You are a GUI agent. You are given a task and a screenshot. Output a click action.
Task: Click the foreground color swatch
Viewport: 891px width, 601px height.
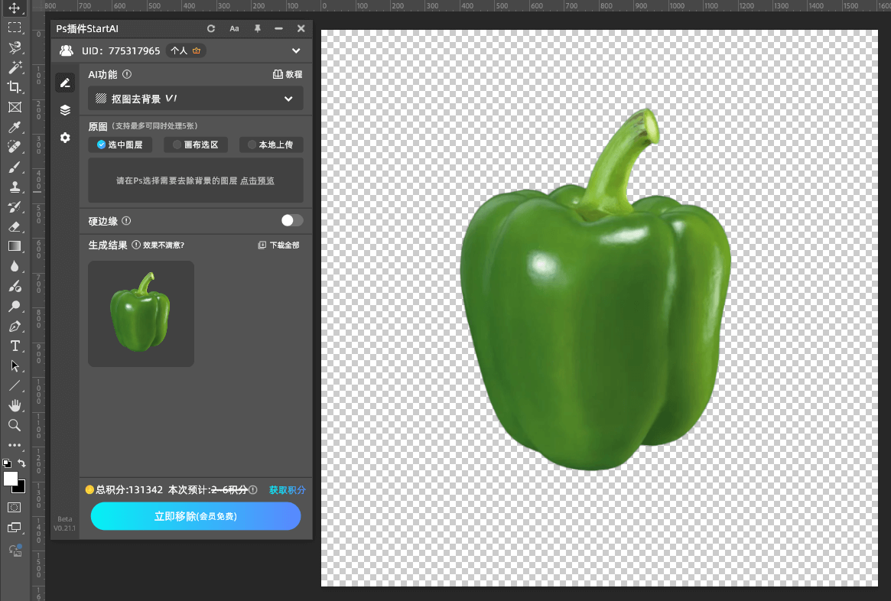(x=11, y=479)
